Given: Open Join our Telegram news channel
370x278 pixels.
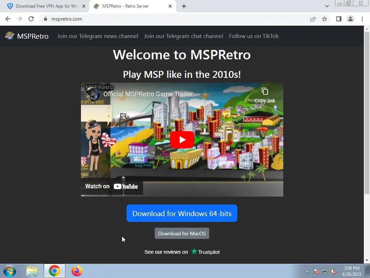Looking at the screenshot, I should pos(98,36).
